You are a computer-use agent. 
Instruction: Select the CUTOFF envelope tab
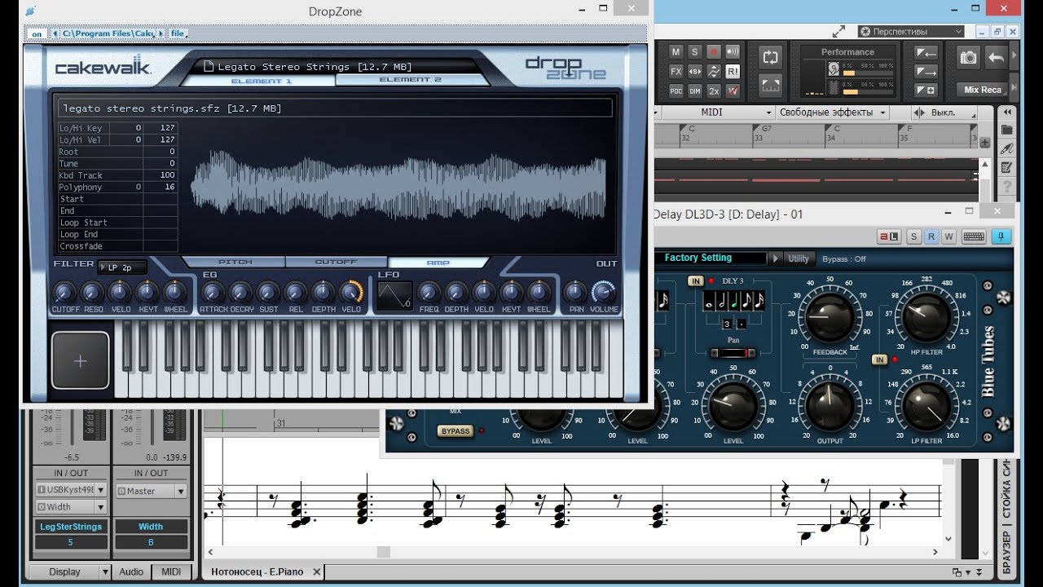[337, 263]
